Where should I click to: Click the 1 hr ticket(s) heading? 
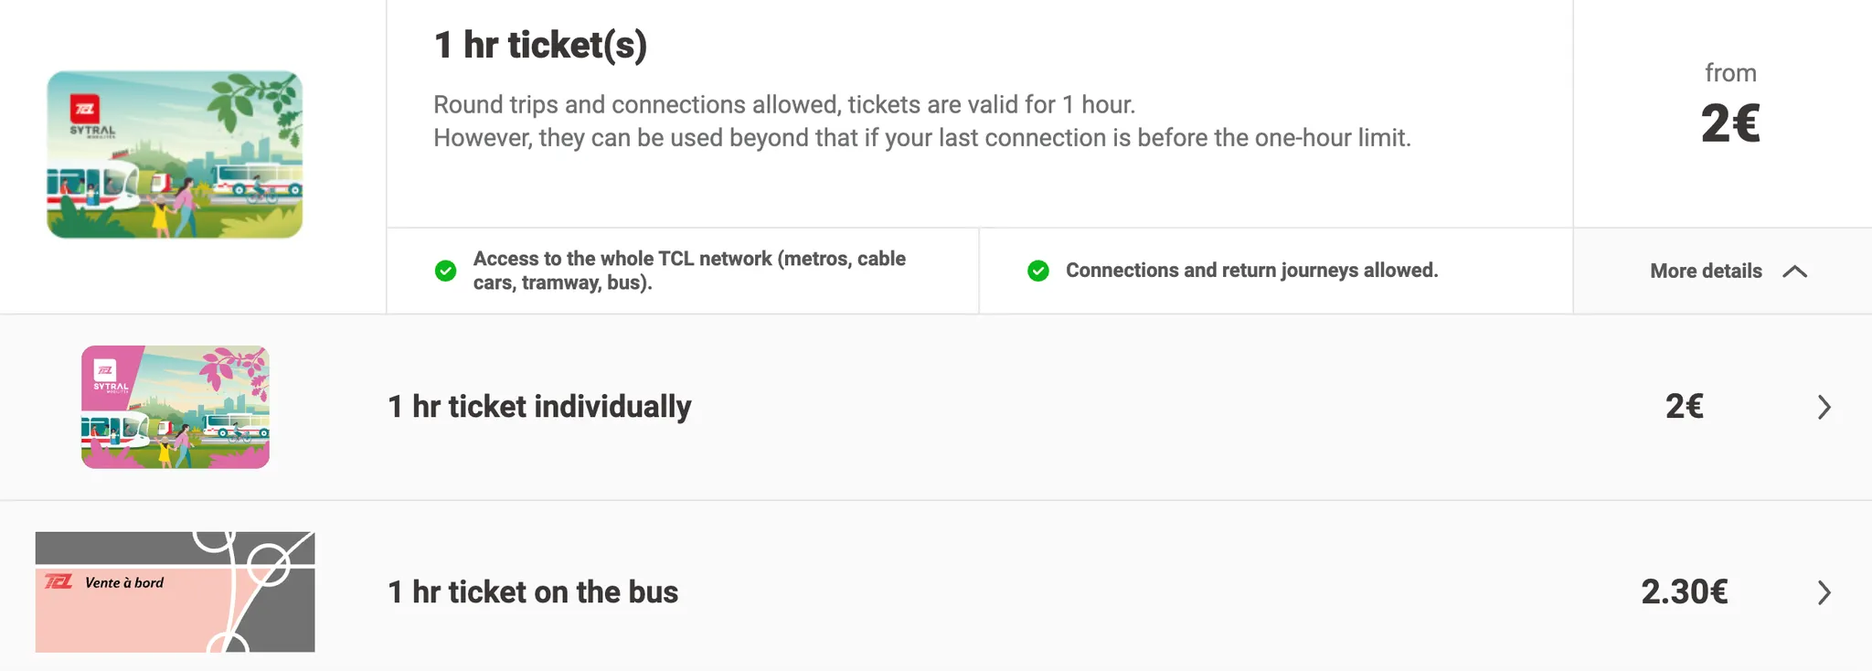(540, 45)
